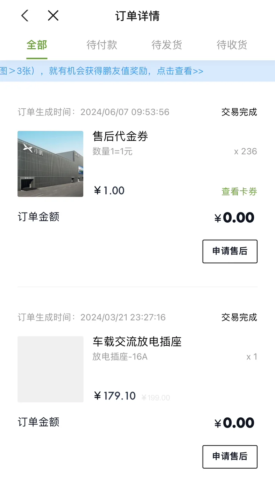Tap the 2024/06/07 order creation time
Image resolution: width=275 pixels, height=491 pixels.
[x=93, y=112]
